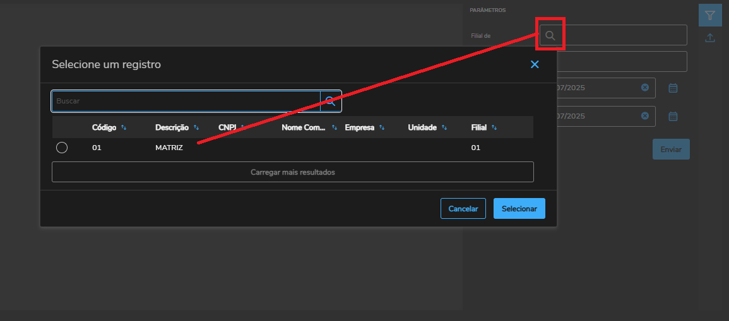Image resolution: width=729 pixels, height=321 pixels.
Task: Select the radio button for the MATRIZ row
Action: tap(62, 148)
